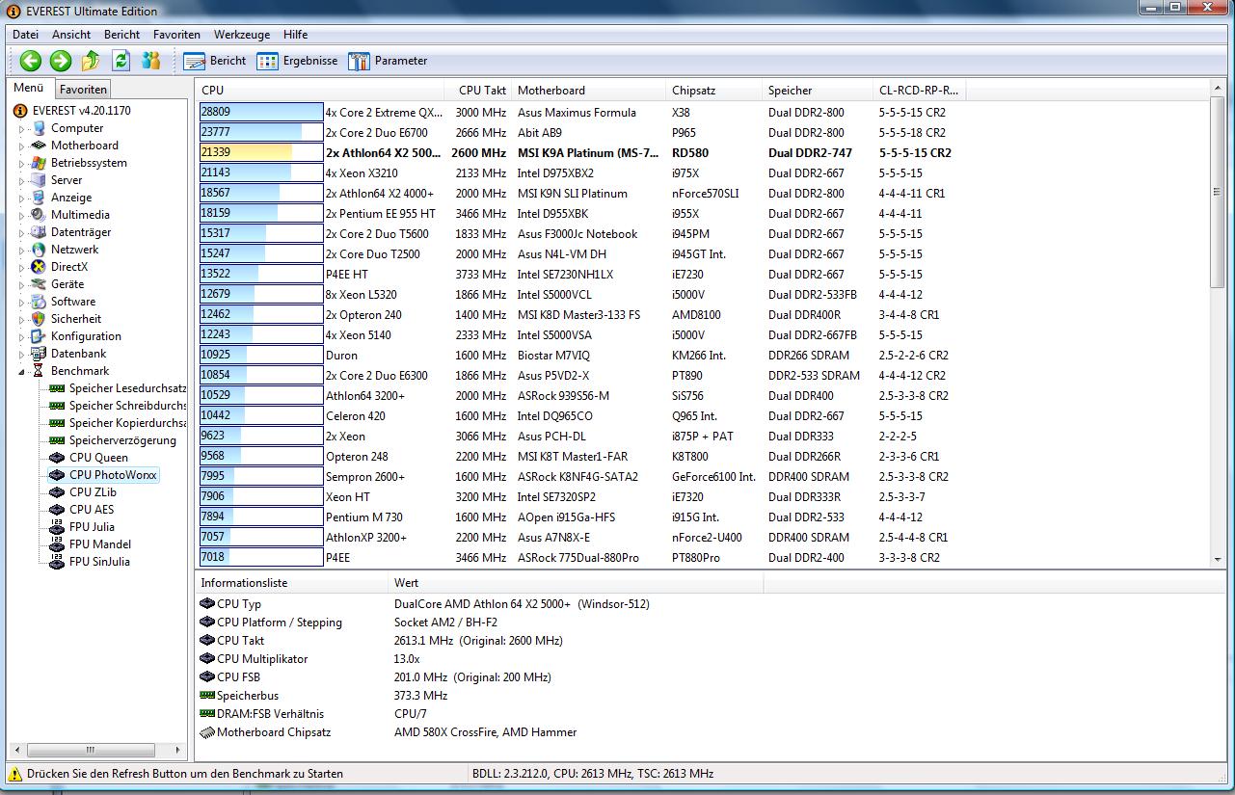This screenshot has width=1235, height=795.
Task: Click the green Back arrow toolbar icon
Action: point(31,61)
